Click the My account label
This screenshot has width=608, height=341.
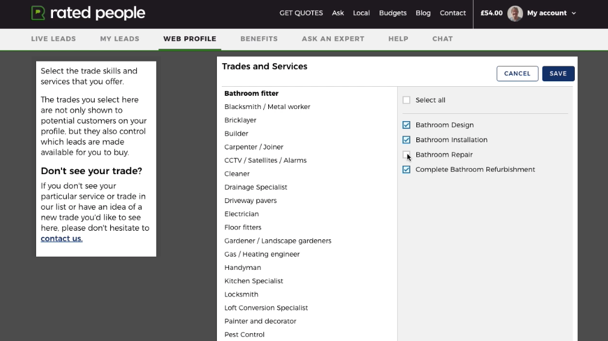tap(547, 13)
